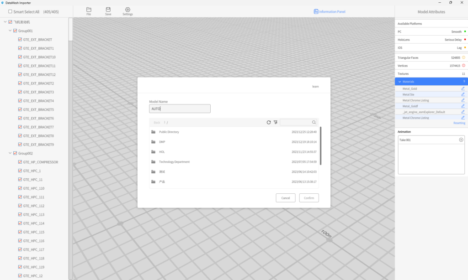The width and height of the screenshot is (468, 280).
Task: Click the Model Name input field
Action: point(180,109)
